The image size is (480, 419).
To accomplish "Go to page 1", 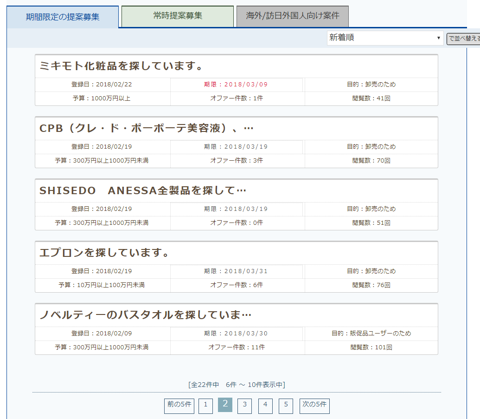I will tap(206, 406).
